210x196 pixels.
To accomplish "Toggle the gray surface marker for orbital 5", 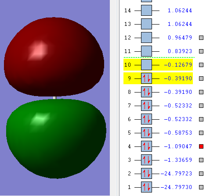I will [x=201, y=133].
